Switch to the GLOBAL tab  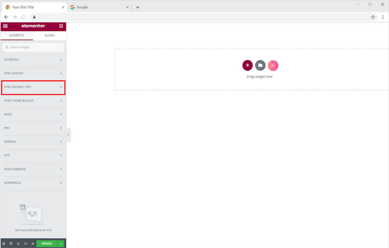click(50, 35)
